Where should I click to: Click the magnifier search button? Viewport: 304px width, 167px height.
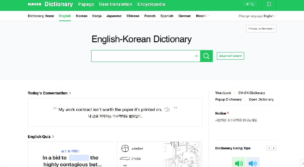[x=206, y=56]
